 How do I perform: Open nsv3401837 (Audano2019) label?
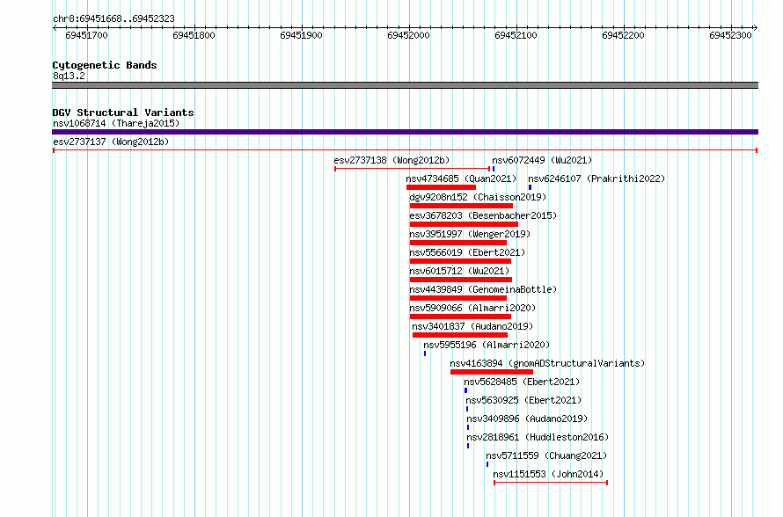tap(472, 326)
